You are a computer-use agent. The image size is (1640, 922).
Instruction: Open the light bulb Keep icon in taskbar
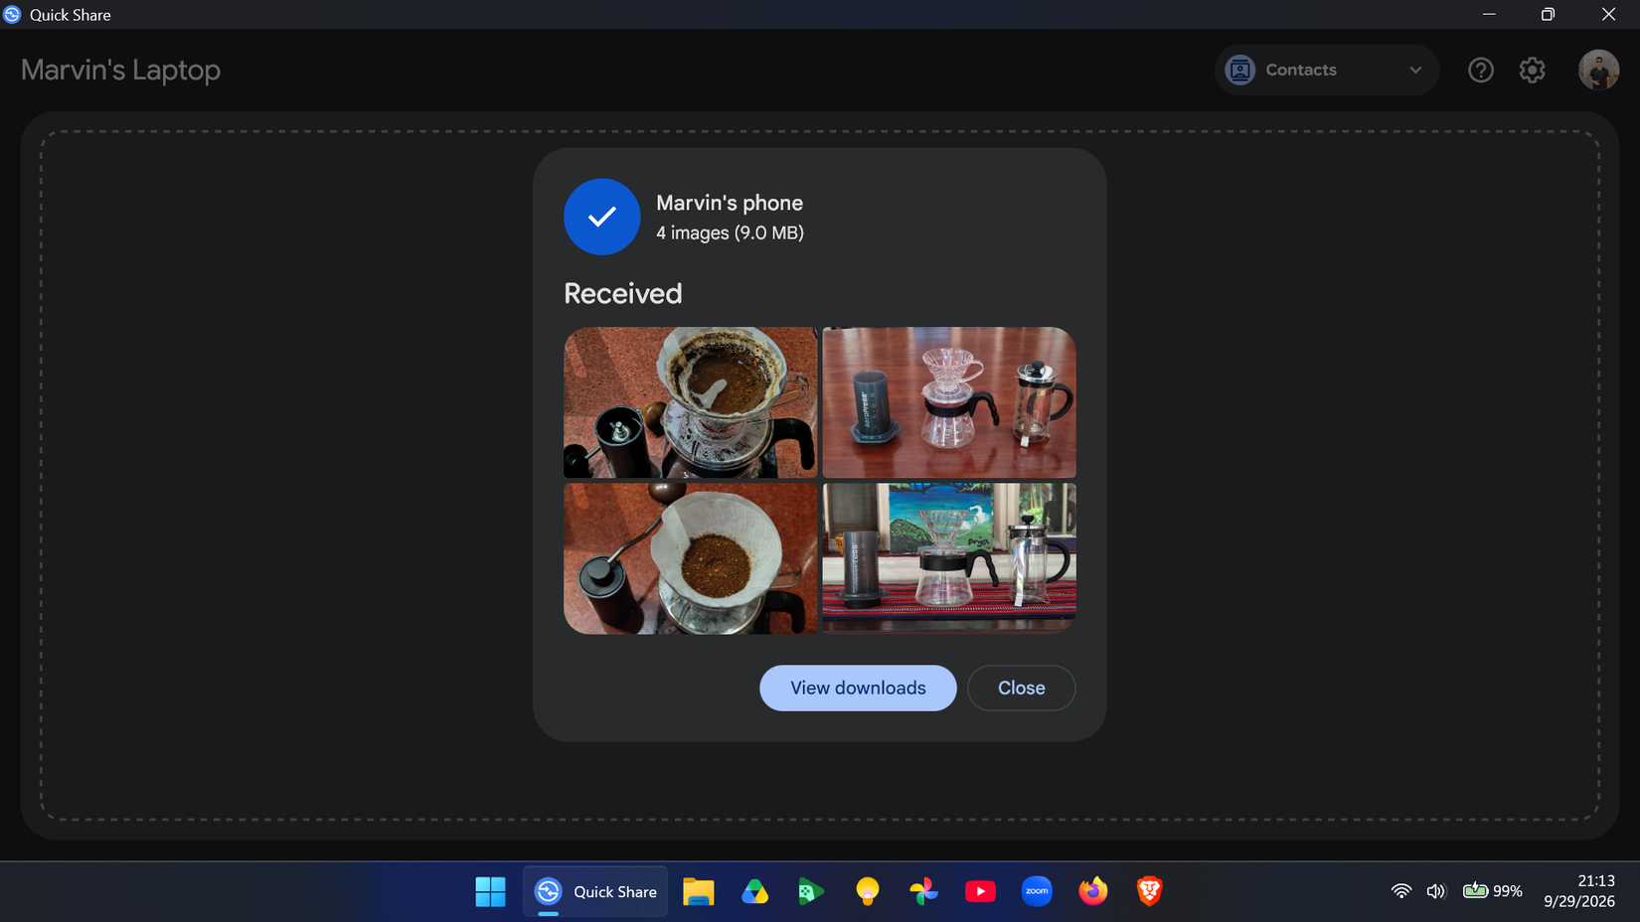pyautogui.click(x=868, y=891)
